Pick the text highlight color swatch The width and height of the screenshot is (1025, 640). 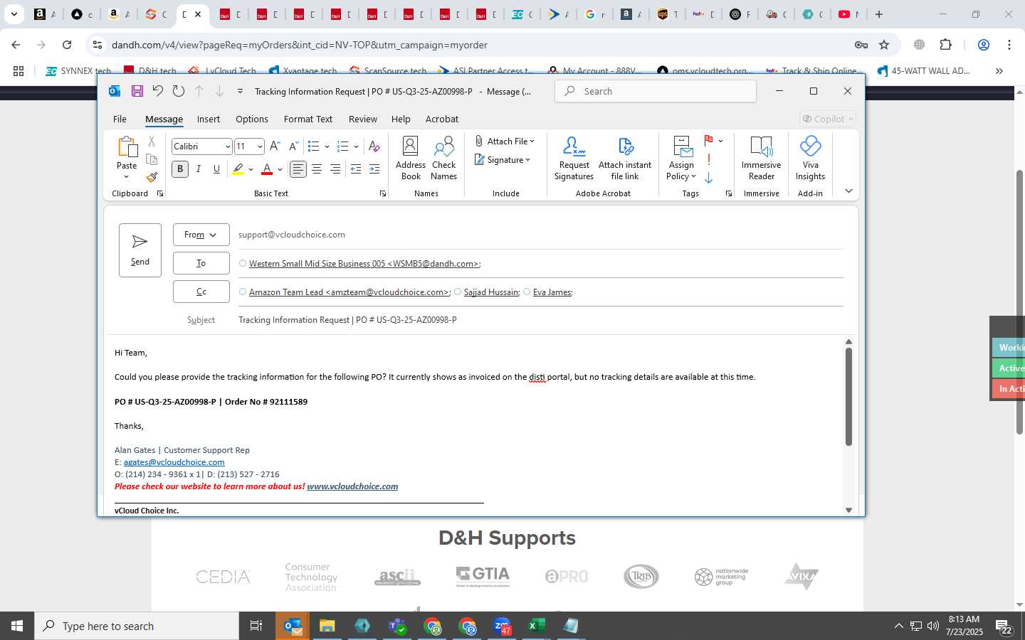(238, 169)
